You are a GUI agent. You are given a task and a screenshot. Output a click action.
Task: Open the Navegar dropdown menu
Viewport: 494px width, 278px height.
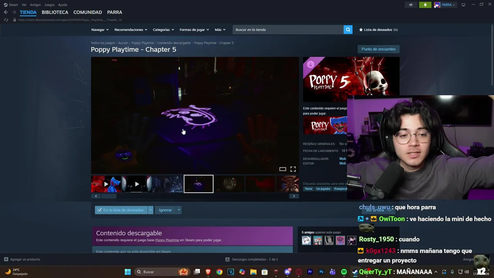coord(100,30)
